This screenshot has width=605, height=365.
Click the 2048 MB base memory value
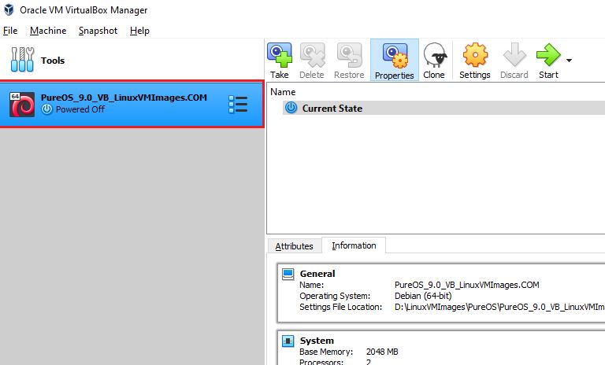pyautogui.click(x=382, y=352)
